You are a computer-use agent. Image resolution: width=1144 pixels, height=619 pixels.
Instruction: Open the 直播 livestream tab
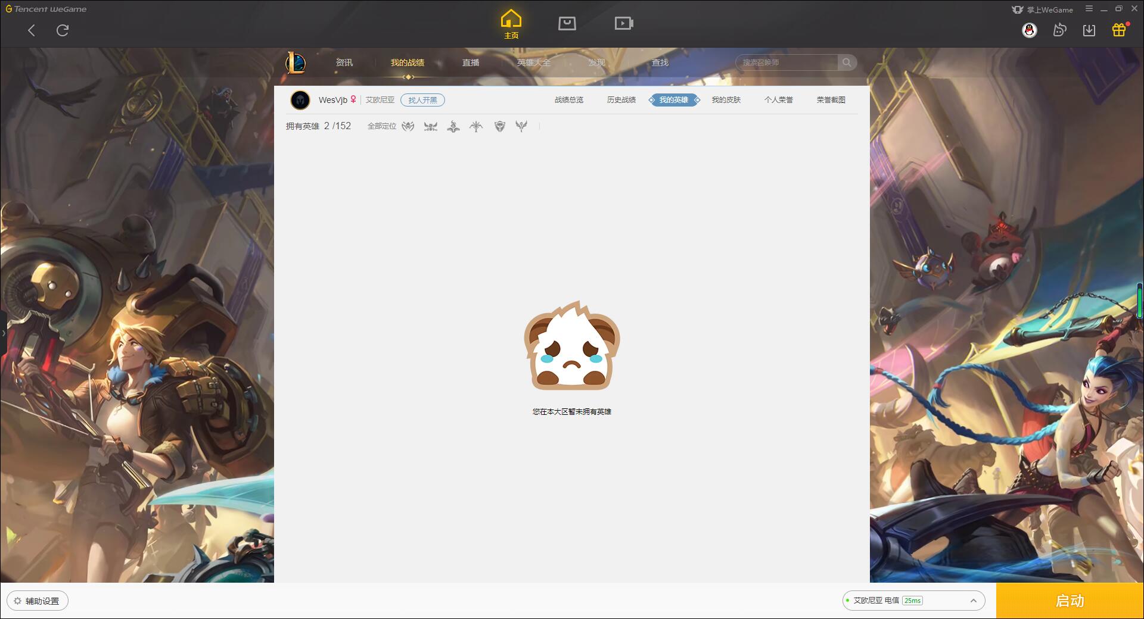(x=471, y=62)
